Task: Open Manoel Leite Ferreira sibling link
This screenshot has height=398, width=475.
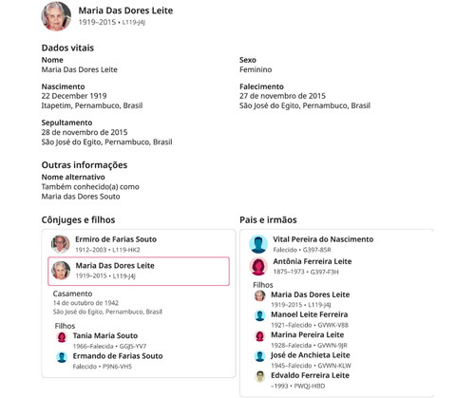Action: coord(309,314)
